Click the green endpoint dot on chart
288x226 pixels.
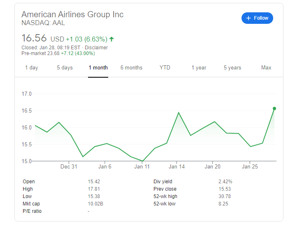(274, 108)
